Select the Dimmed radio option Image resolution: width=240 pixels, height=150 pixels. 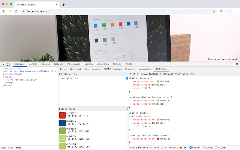coord(203,147)
